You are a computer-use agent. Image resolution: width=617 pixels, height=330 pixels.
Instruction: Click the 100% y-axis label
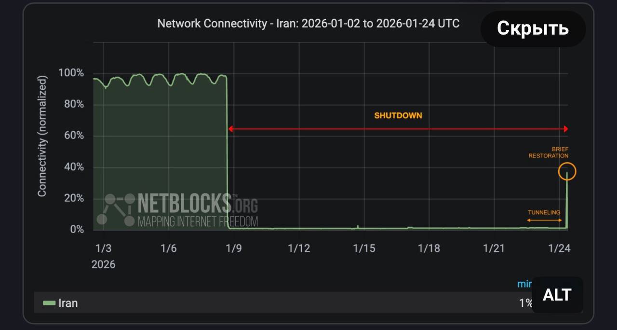(x=71, y=73)
